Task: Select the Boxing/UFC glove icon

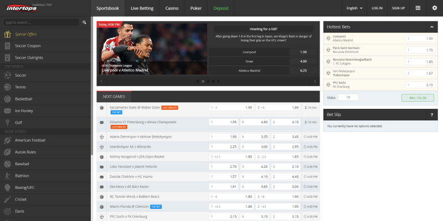Action: coord(7,187)
